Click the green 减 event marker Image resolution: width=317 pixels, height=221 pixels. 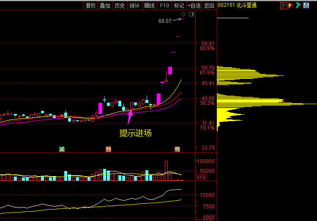[x=62, y=149]
